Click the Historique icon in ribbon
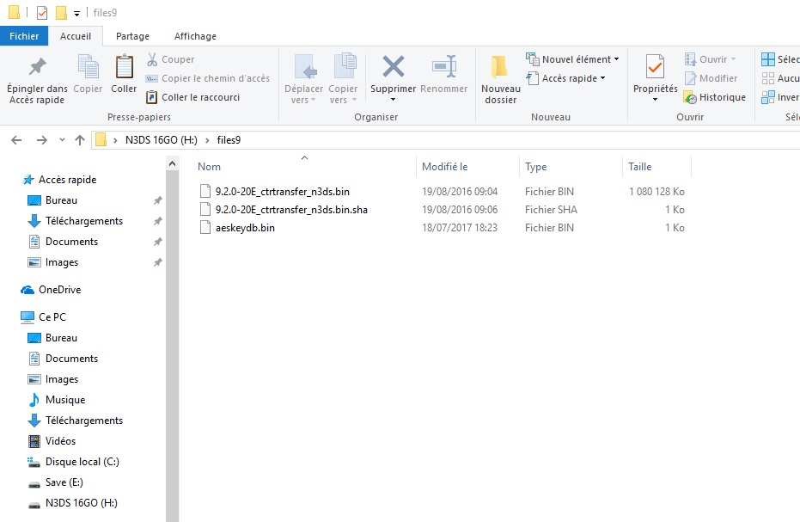 pyautogui.click(x=690, y=97)
